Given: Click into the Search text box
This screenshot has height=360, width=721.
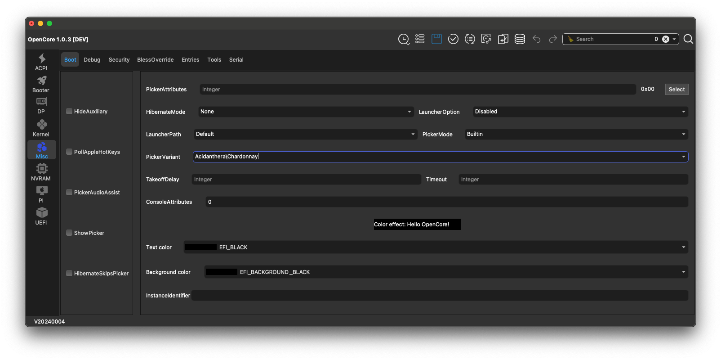Looking at the screenshot, I should tap(613, 39).
